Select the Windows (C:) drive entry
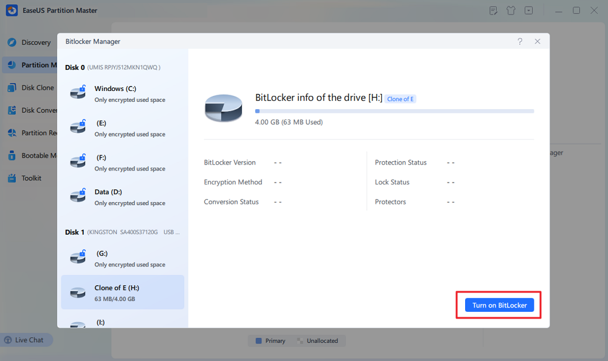This screenshot has width=608, height=361. 123,94
